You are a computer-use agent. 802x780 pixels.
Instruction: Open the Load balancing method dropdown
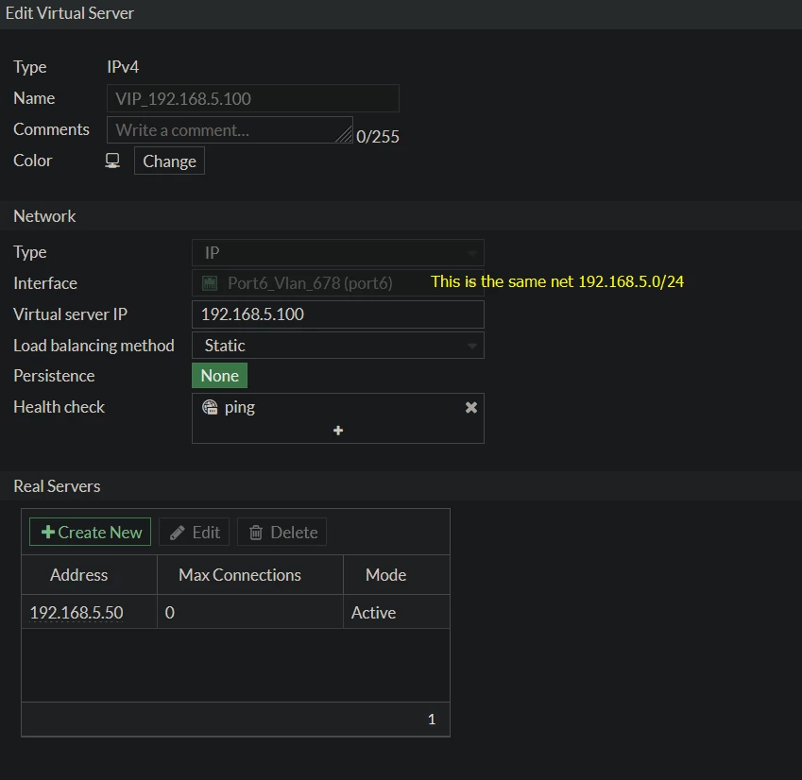[x=337, y=346]
